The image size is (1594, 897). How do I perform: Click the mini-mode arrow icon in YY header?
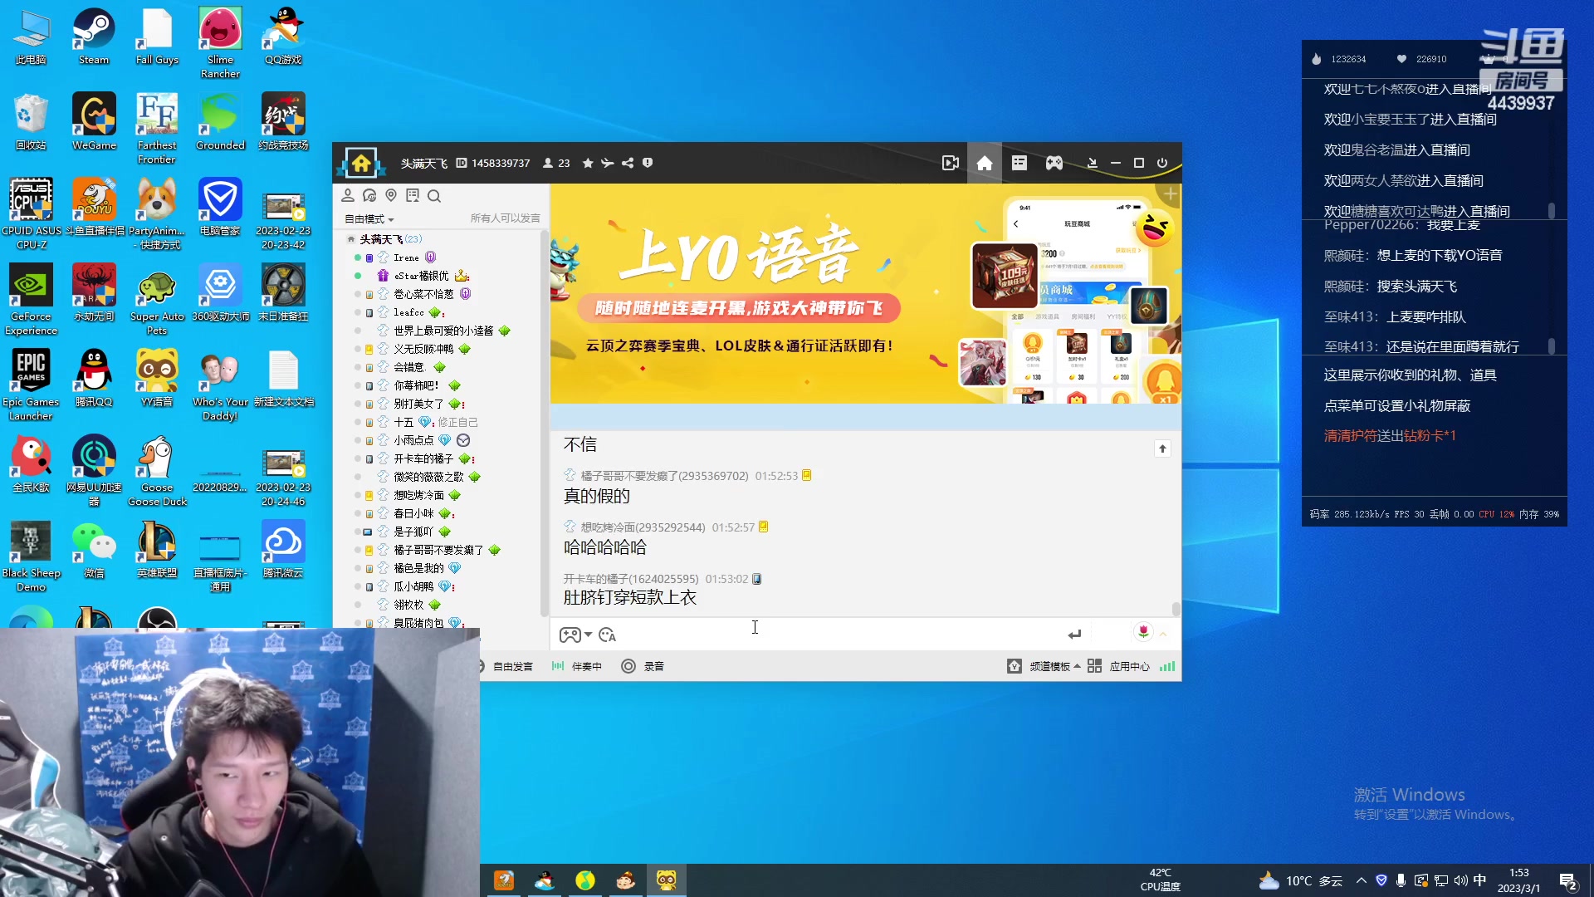pyautogui.click(x=1092, y=163)
